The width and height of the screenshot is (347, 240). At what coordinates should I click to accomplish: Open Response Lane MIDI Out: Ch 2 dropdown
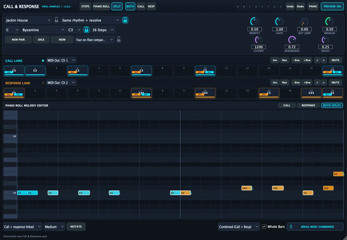[x=61, y=83]
